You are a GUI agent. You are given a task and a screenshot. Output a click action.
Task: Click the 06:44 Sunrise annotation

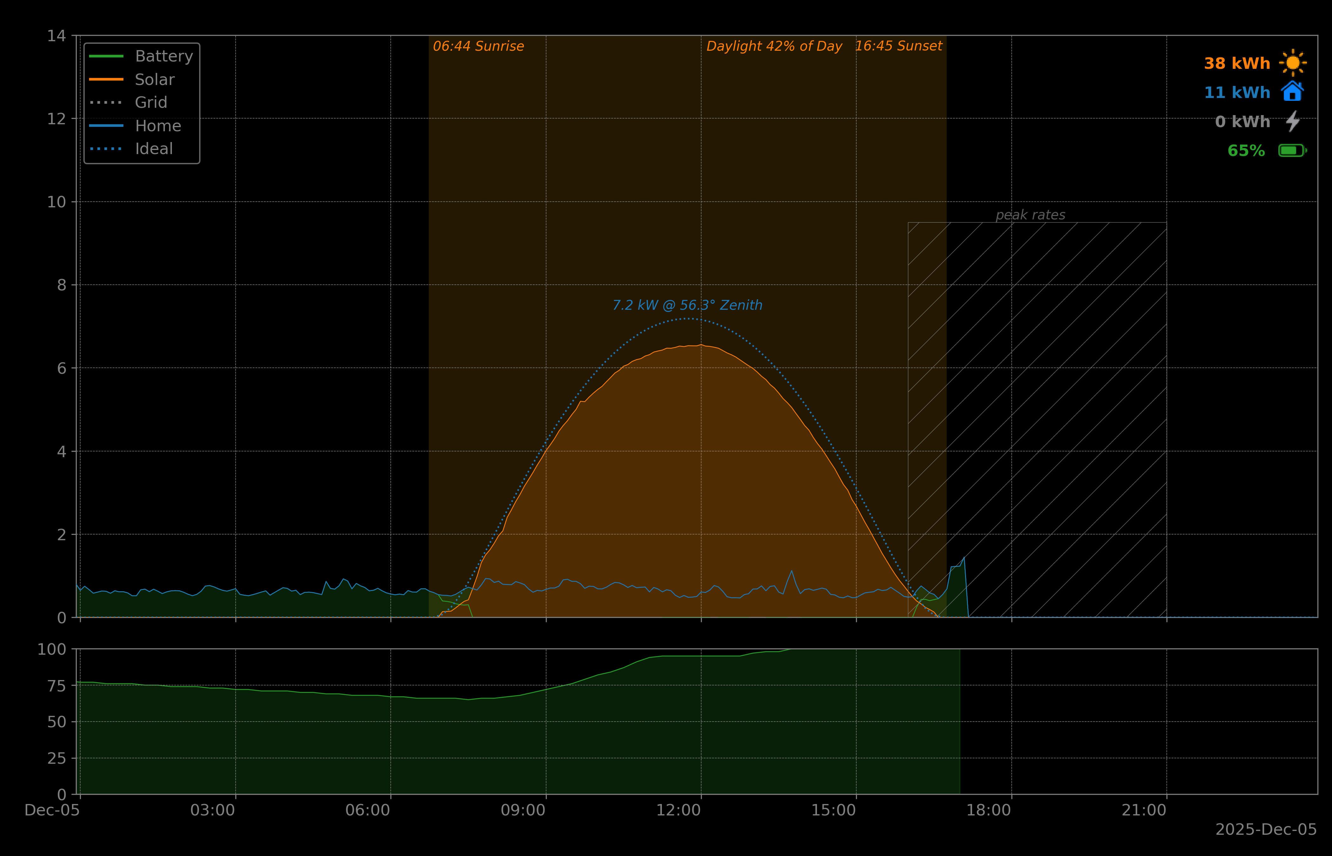pyautogui.click(x=478, y=46)
